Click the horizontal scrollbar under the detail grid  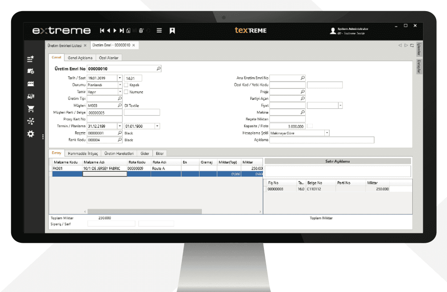[144, 212]
